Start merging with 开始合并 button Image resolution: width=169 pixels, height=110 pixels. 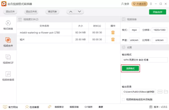pyautogui.click(x=157, y=12)
